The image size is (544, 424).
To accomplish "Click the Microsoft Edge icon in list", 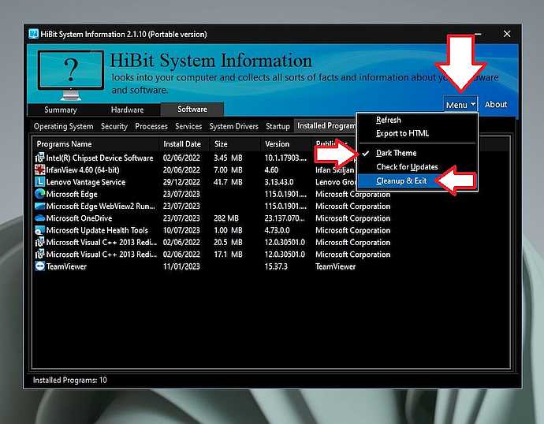I will click(x=39, y=194).
